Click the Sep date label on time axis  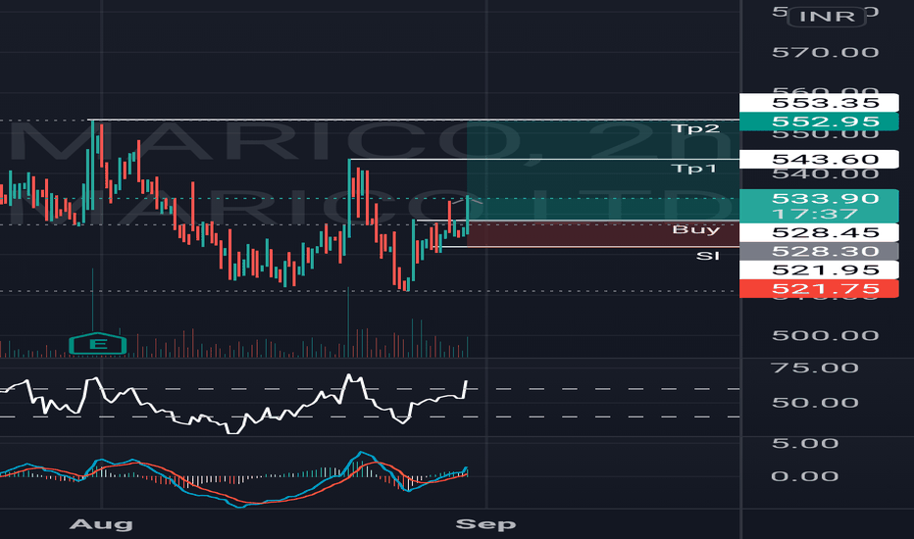tap(485, 524)
